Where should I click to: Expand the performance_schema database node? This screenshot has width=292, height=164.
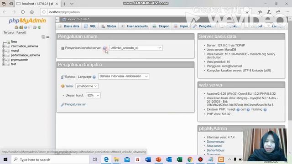click(x=4, y=55)
